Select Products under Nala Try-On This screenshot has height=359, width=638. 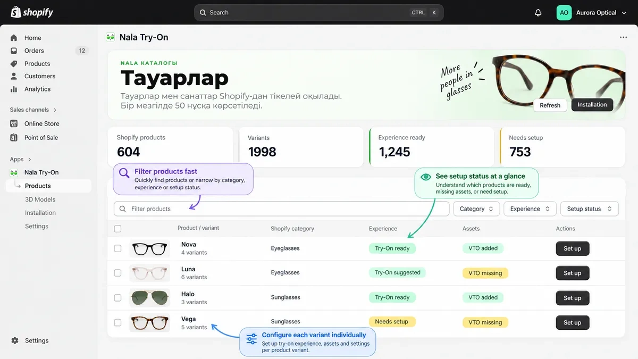pyautogui.click(x=49, y=186)
